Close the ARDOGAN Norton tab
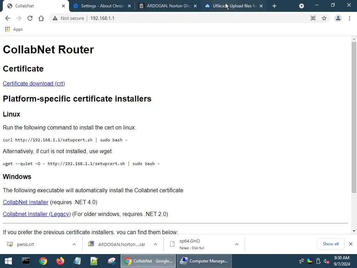 coord(195,6)
